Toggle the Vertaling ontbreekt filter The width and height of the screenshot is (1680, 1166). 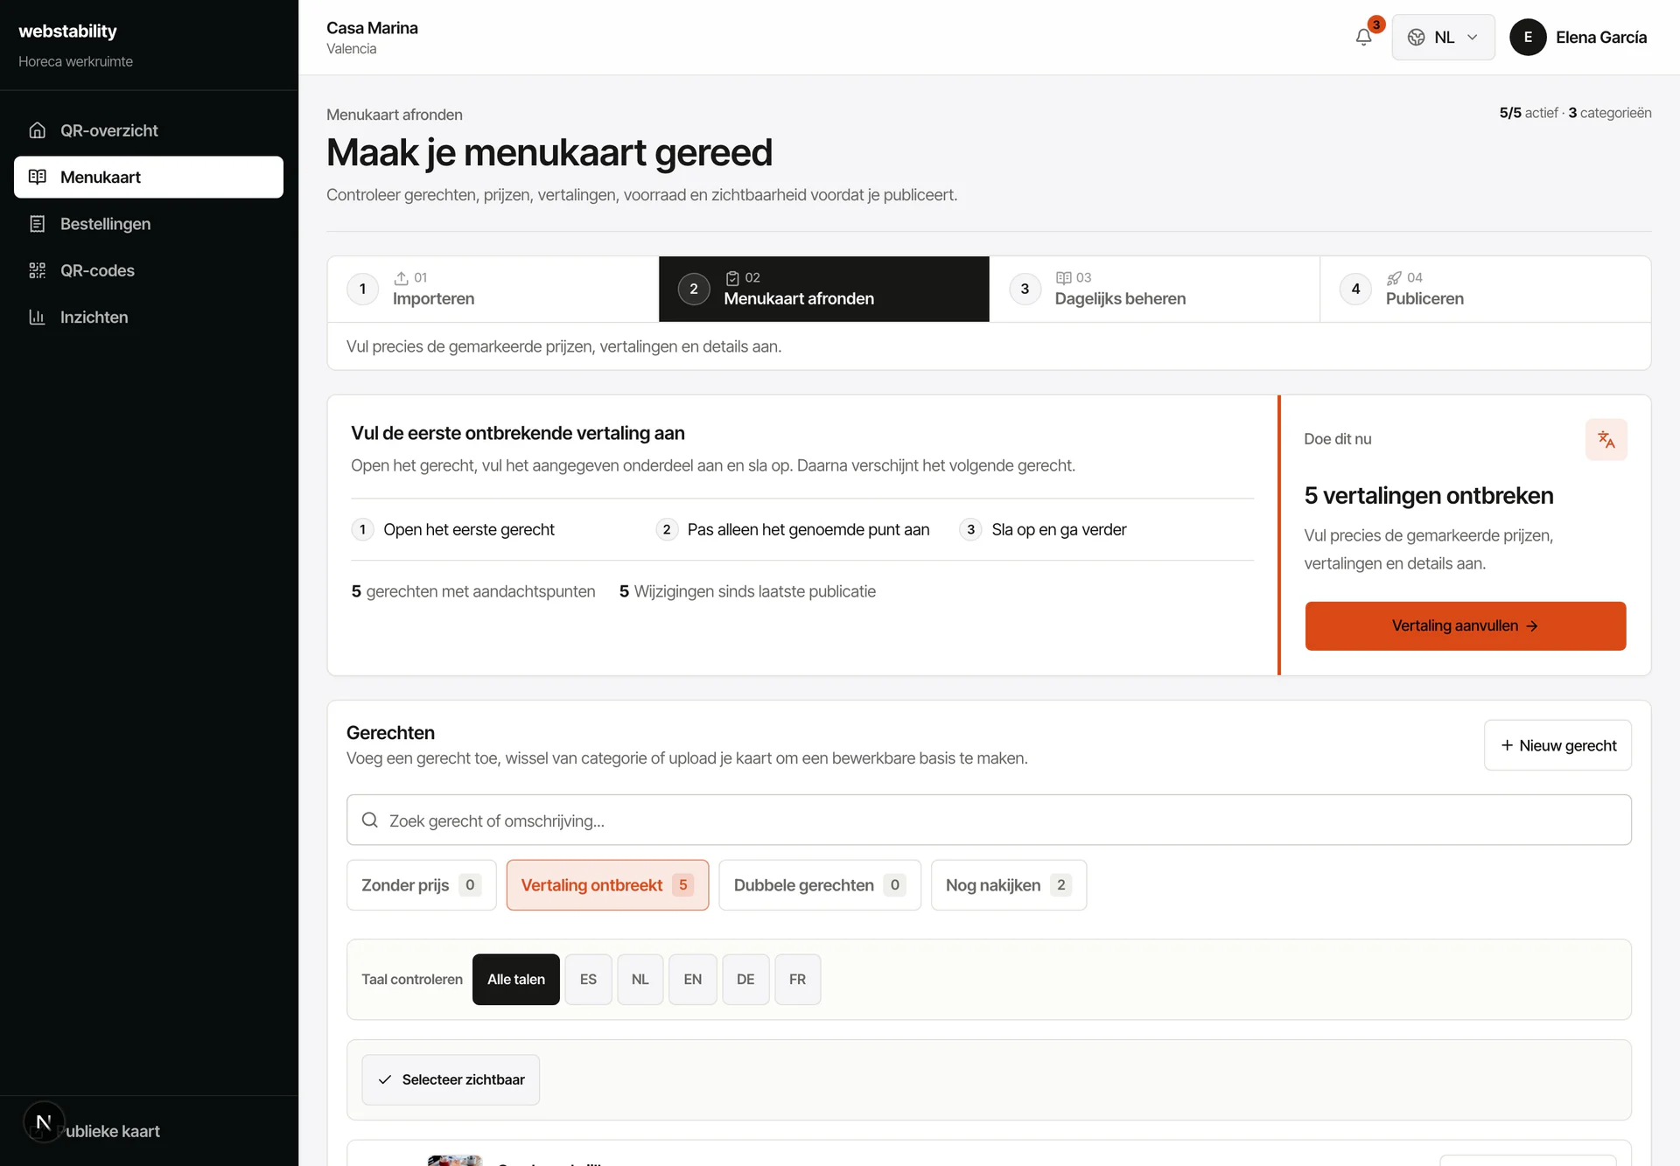[607, 884]
